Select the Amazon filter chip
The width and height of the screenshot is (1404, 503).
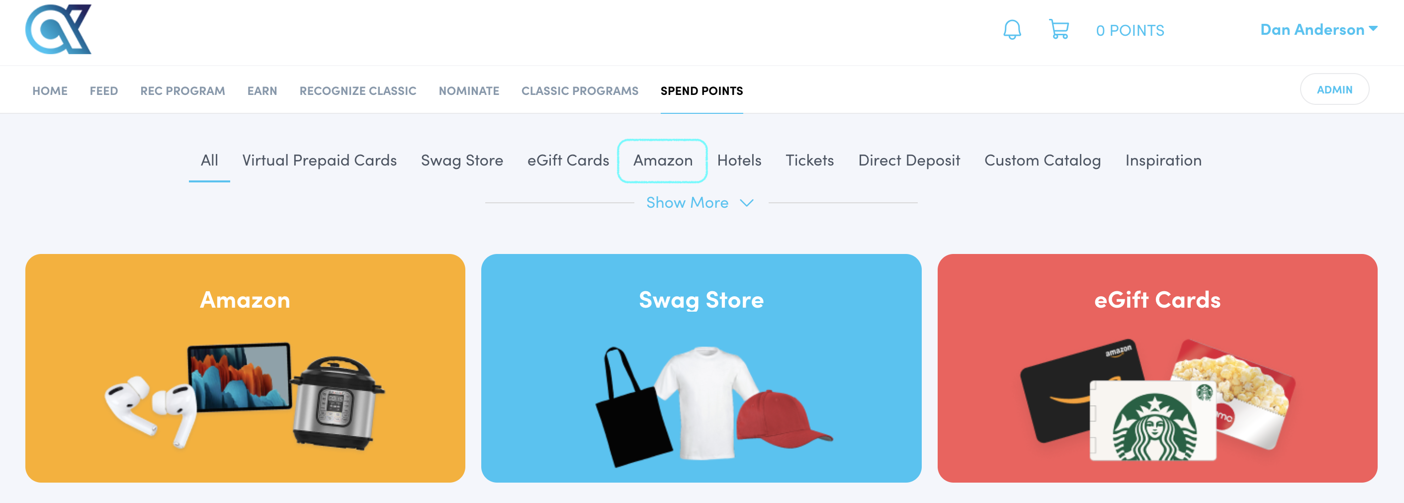click(x=662, y=160)
